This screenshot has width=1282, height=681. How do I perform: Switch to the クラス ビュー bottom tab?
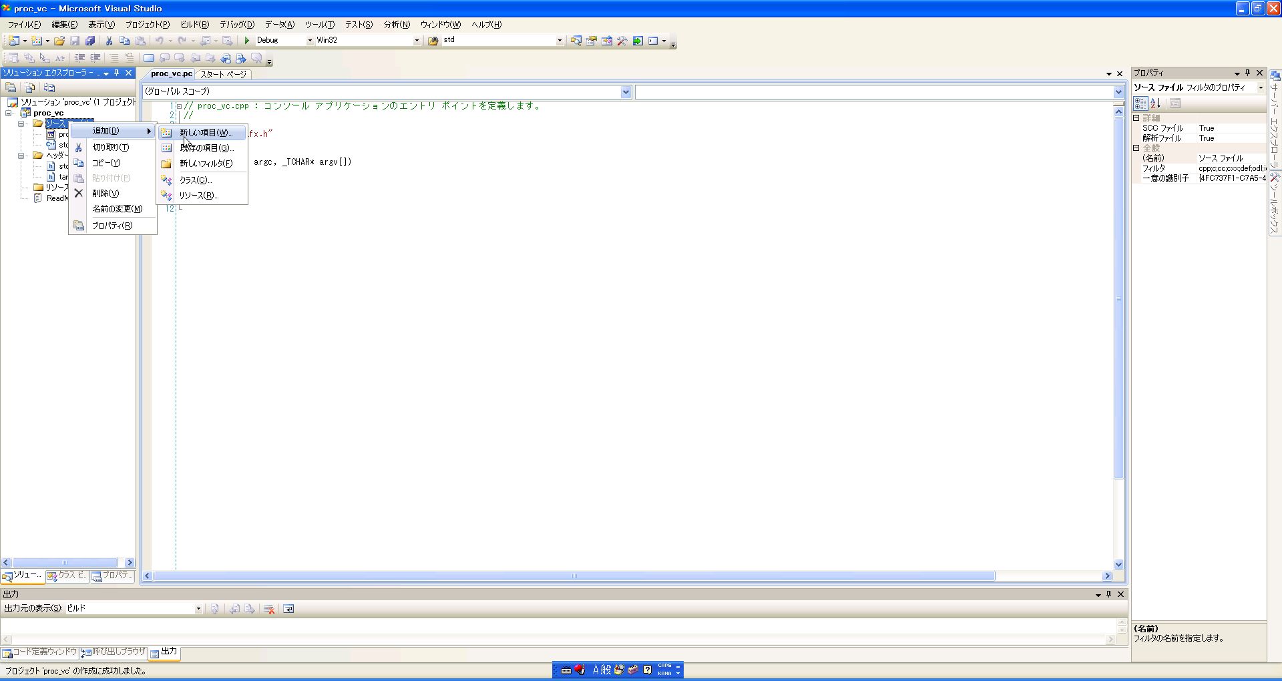67,576
